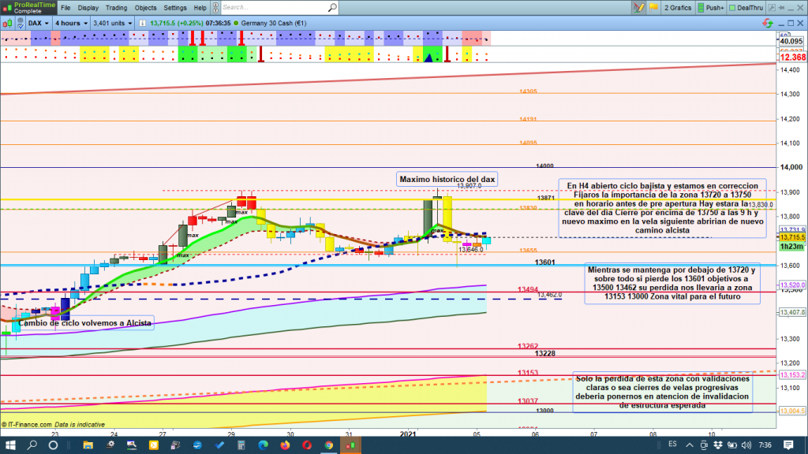808x454 pixels.
Task: Open the Trading menu
Action: [116, 8]
